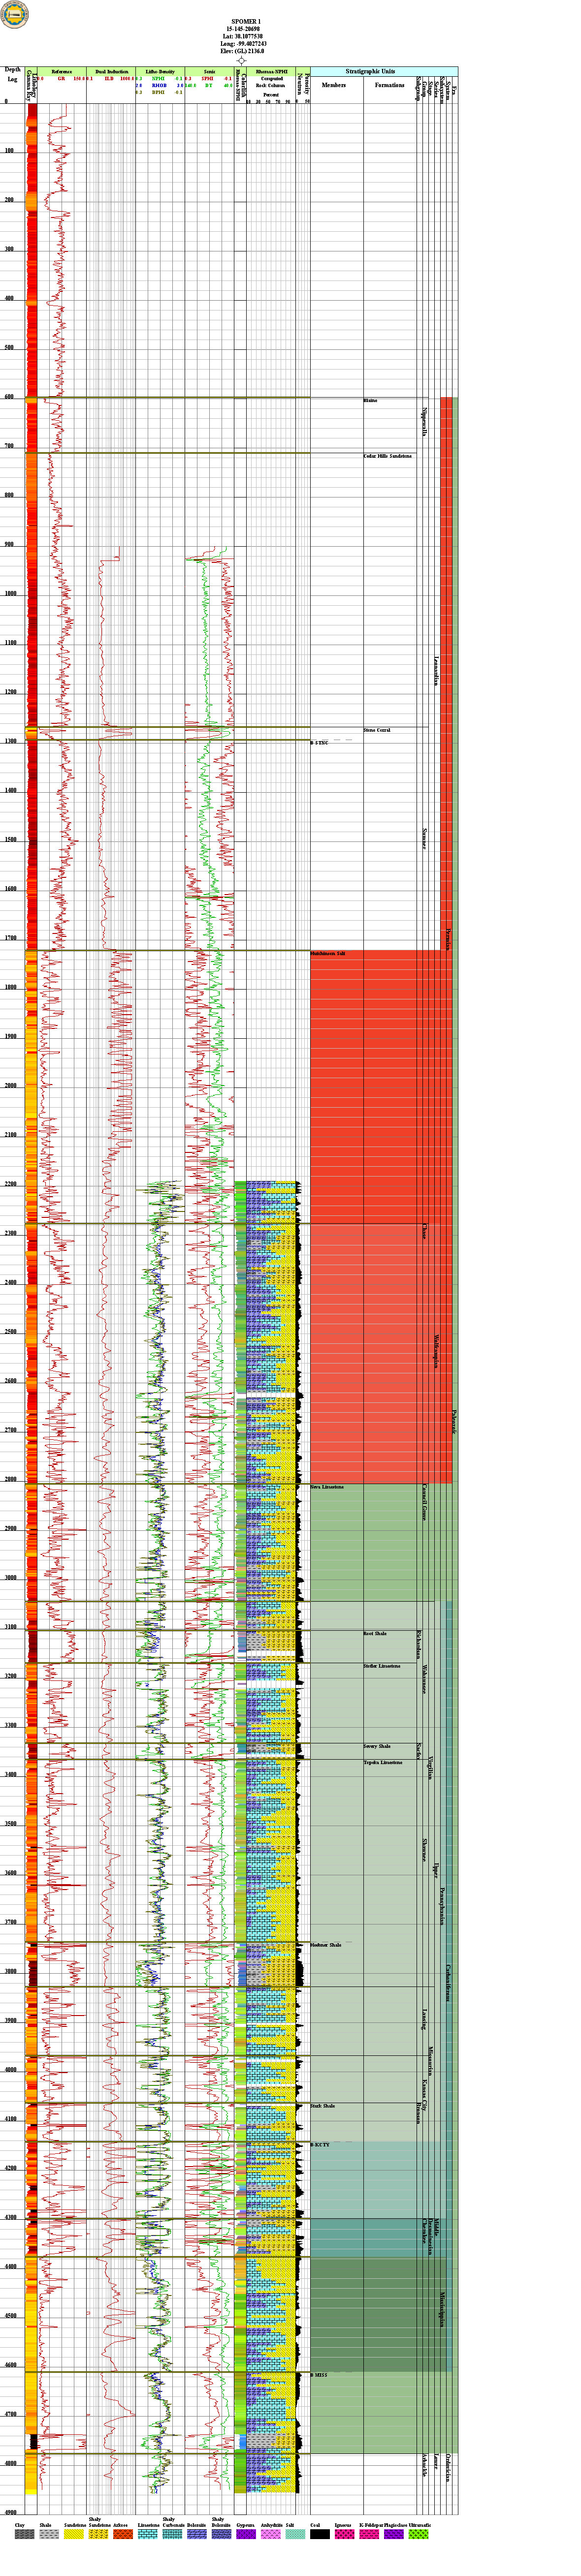Click the 'Stotler Limestone' formation label
This screenshot has height=2576, width=581.
point(382,1666)
